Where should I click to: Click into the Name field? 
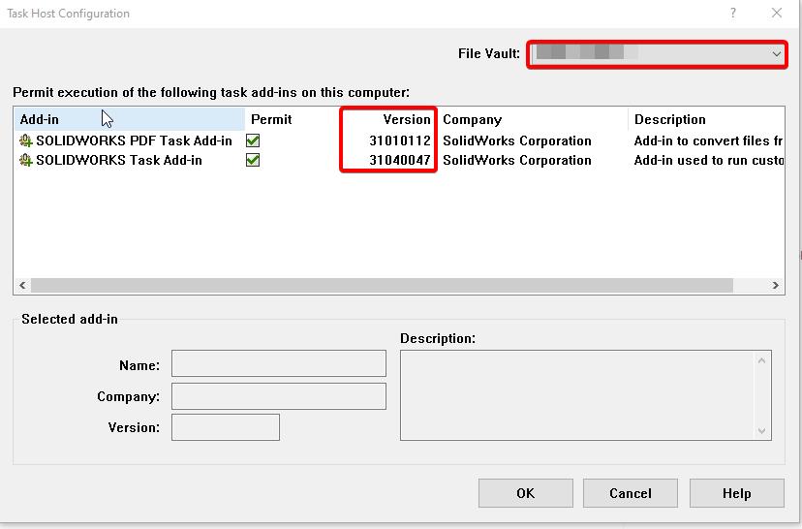pyautogui.click(x=279, y=363)
